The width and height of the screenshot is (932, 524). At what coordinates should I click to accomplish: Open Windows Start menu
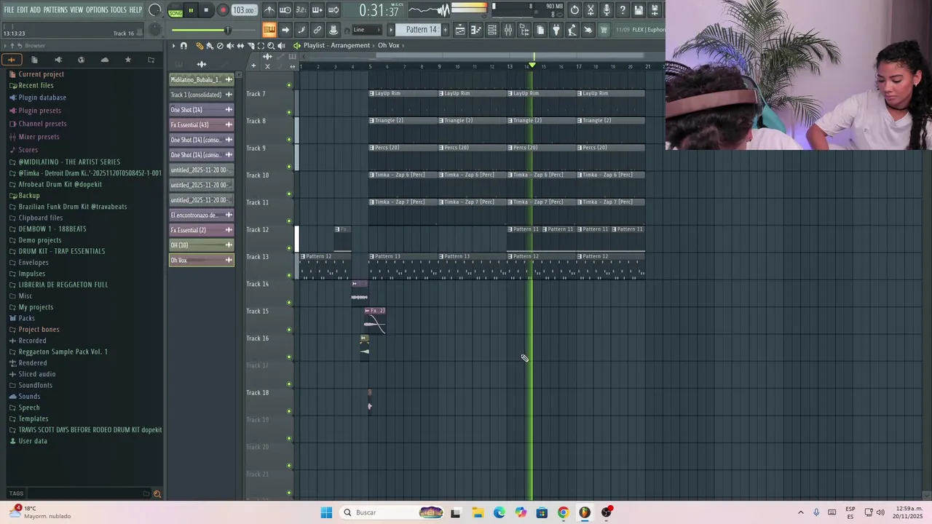point(326,512)
